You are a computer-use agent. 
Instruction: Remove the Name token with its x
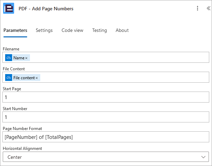pyautogui.click(x=26, y=58)
